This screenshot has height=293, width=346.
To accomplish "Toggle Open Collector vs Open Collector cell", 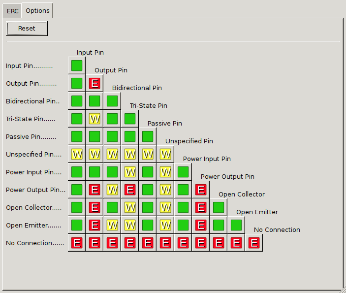I will [x=219, y=207].
